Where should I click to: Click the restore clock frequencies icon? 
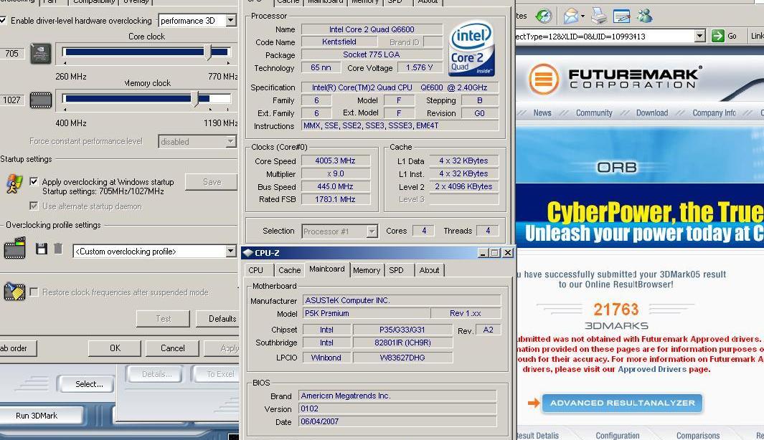tap(14, 292)
